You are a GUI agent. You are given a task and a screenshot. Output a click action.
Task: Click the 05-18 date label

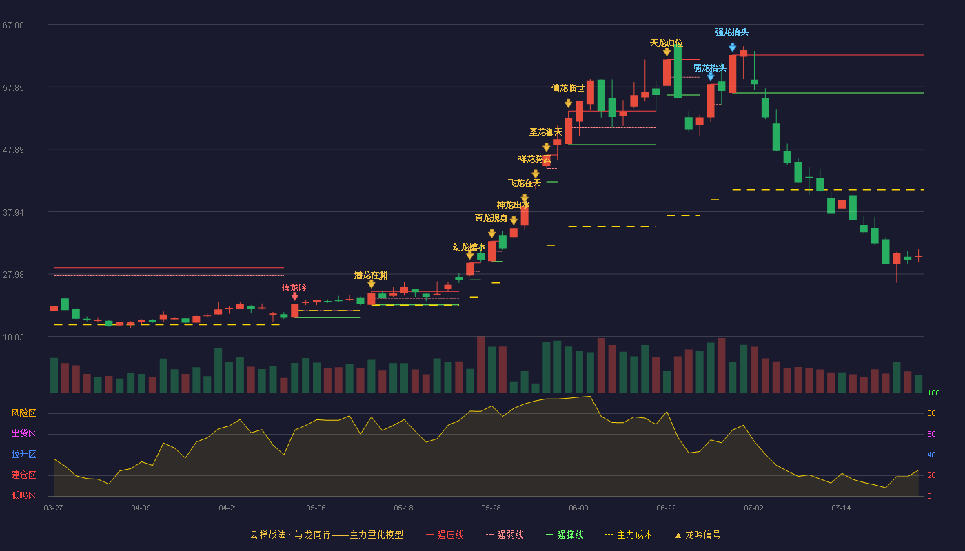pyautogui.click(x=404, y=508)
